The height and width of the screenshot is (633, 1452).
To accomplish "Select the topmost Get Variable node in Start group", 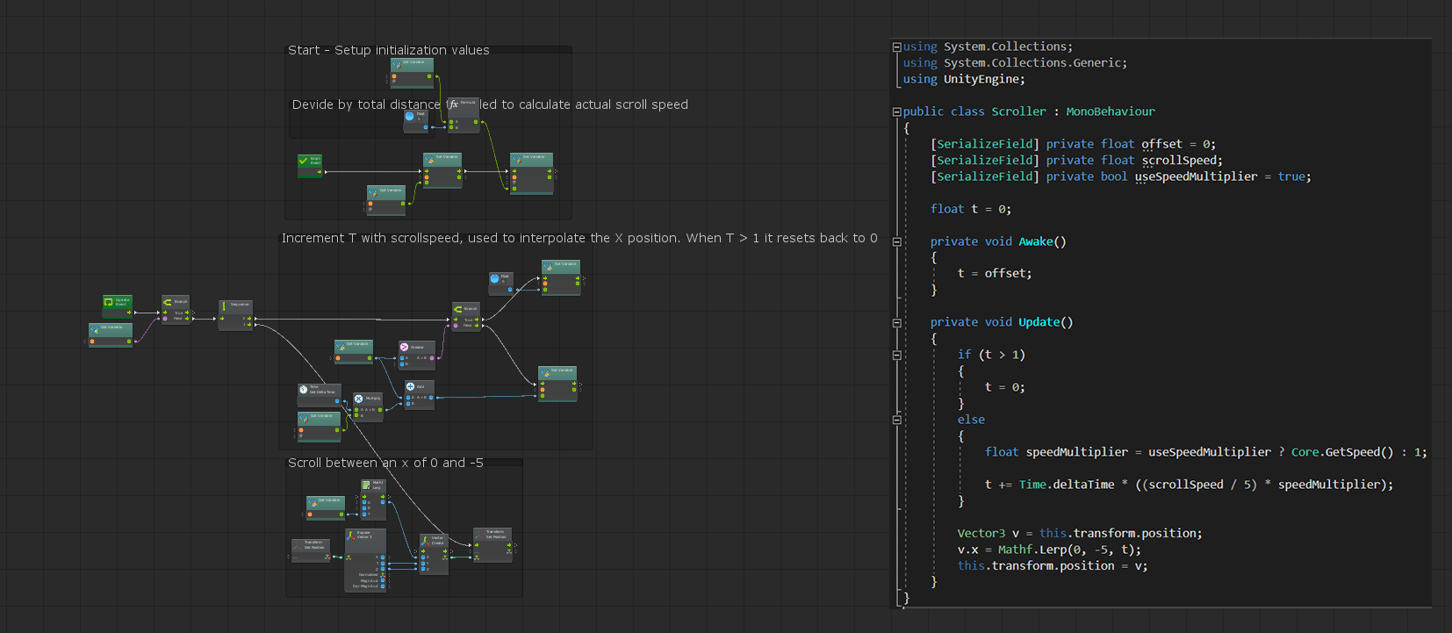I will point(412,72).
